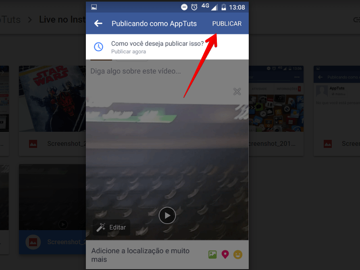Image resolution: width=360 pixels, height=270 pixels.
Task: Click image file icon beside Star Wars Screenshot name
Action: click(x=33, y=144)
